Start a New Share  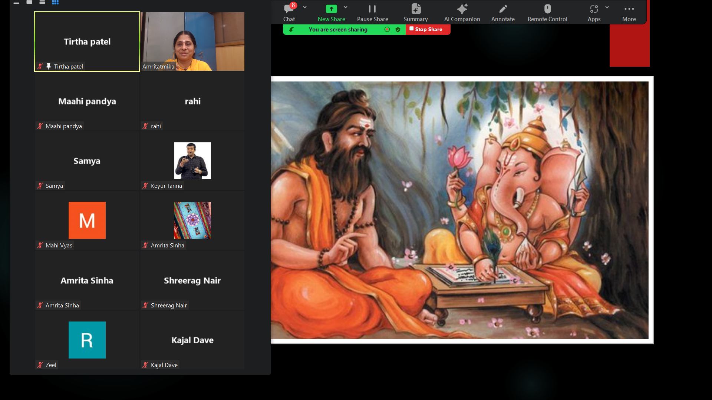331,13
